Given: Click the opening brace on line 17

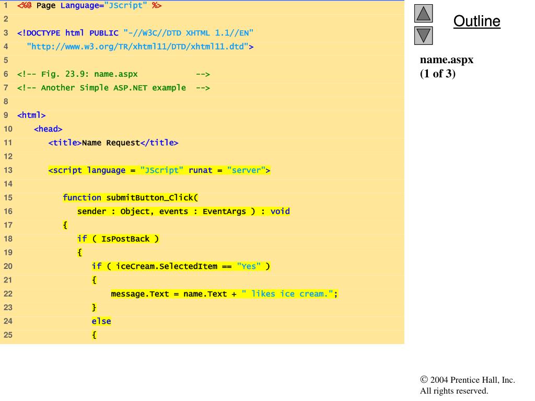Looking at the screenshot, I should tap(65, 225).
